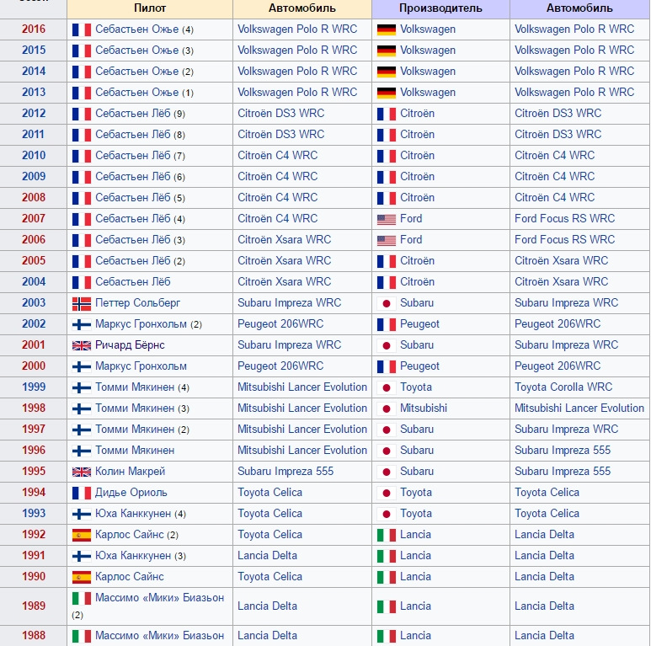This screenshot has height=646, width=651.
Task: Click the Italian flag beside driver in 1988 row
Action: (82, 636)
